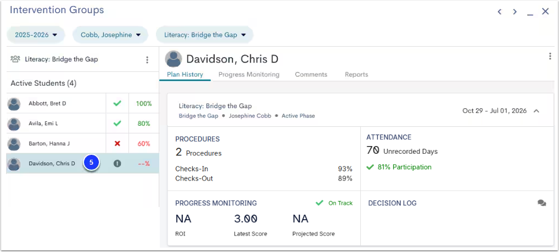Open the Cobb, Josephine teacher dropdown
Image resolution: width=559 pixels, height=252 pixels.
click(110, 35)
